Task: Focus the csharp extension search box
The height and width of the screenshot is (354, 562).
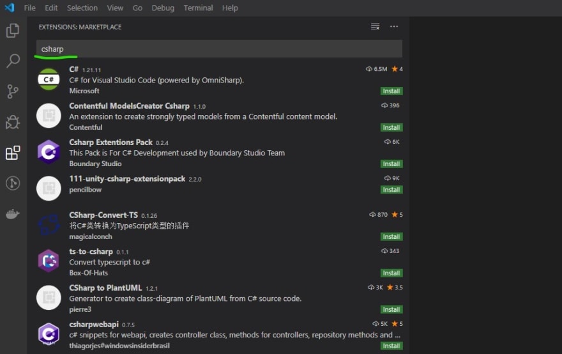Action: 219,49
